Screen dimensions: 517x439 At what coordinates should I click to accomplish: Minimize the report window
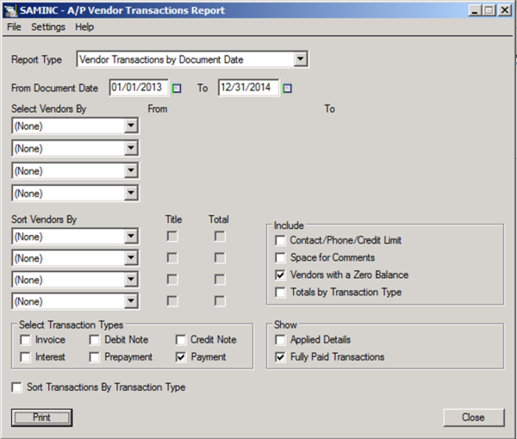475,10
